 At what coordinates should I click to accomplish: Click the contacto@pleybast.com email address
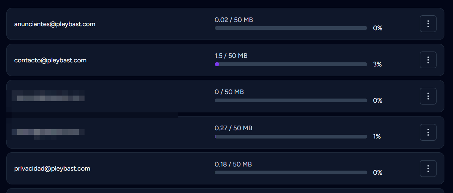(x=50, y=60)
